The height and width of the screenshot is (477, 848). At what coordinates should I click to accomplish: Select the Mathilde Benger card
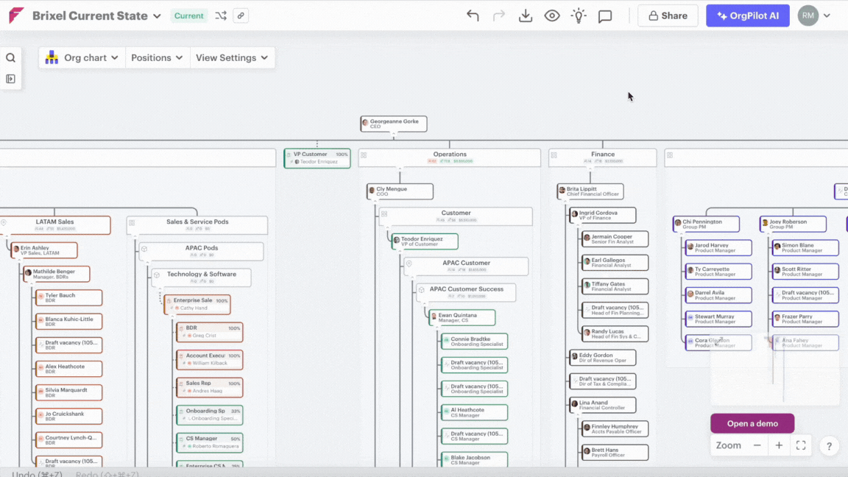point(57,274)
